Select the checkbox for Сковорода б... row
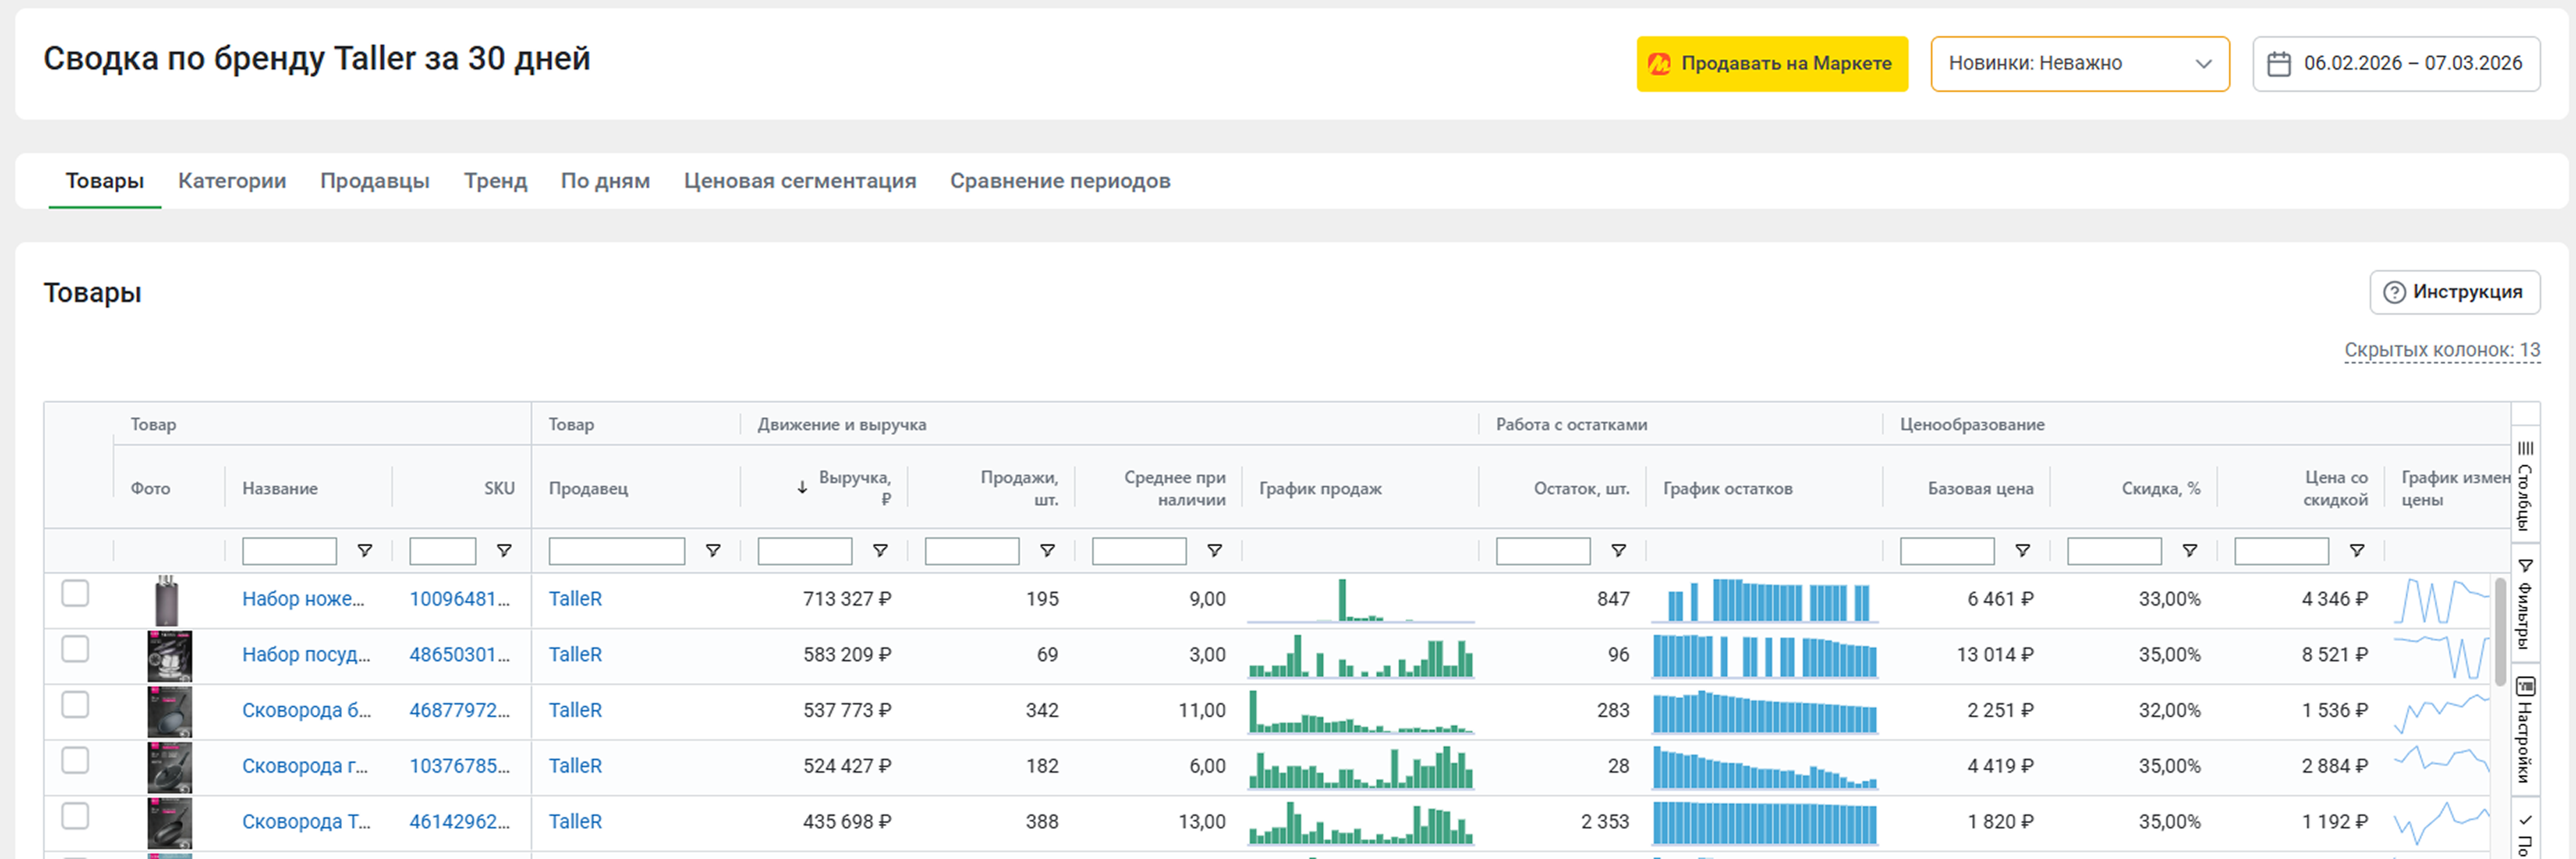Screen dimensions: 2576x859 tap(75, 705)
